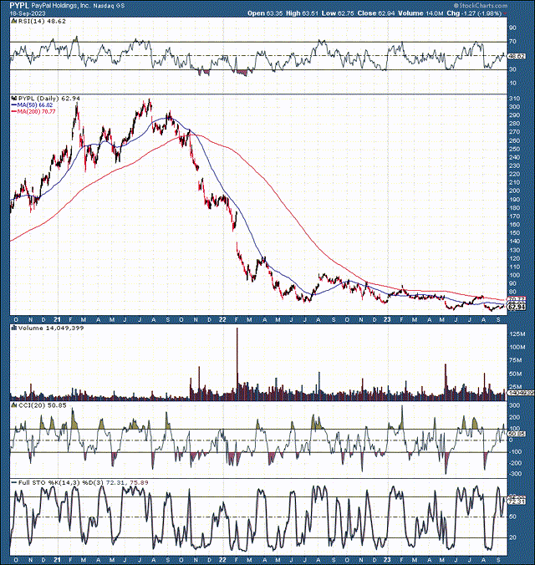Click the PYPL ticker symbol in header
The image size is (535, 565).
(x=19, y=5)
